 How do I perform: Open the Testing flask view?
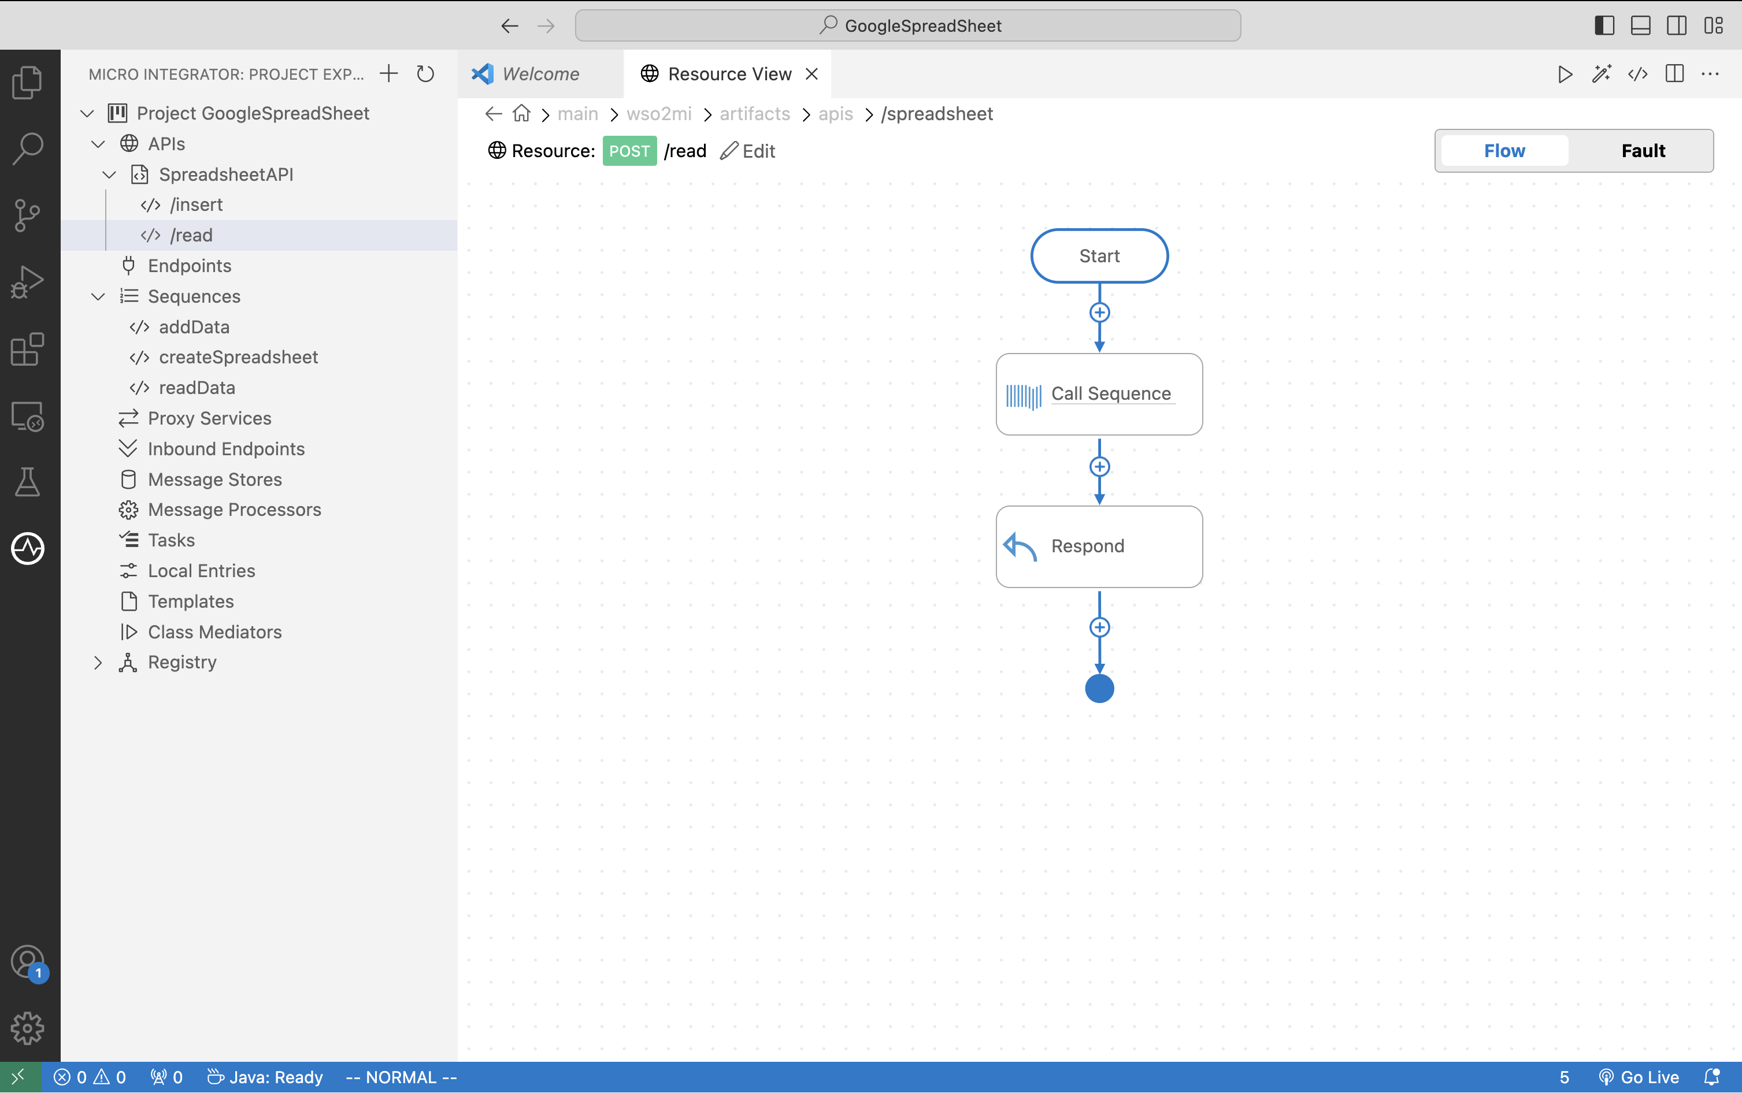tap(28, 482)
